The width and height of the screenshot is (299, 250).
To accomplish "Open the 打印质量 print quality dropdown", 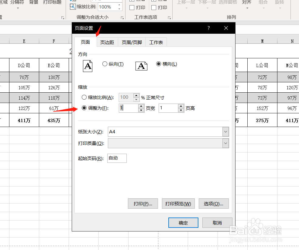I will [x=225, y=143].
